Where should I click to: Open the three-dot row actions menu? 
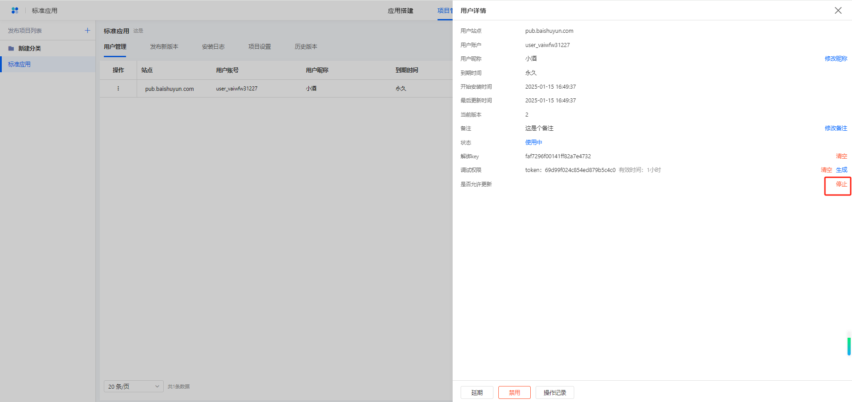[x=118, y=89]
